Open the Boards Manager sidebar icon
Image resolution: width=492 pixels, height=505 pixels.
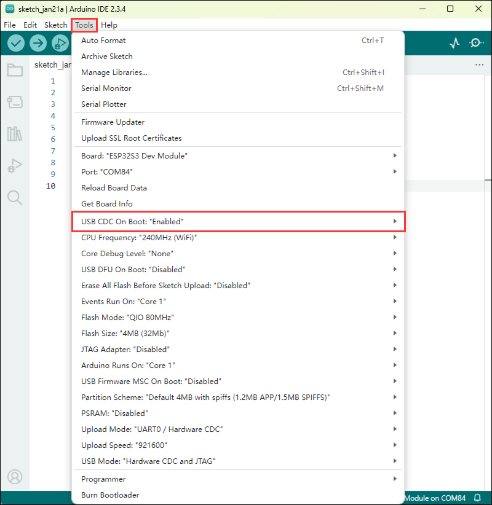15,101
